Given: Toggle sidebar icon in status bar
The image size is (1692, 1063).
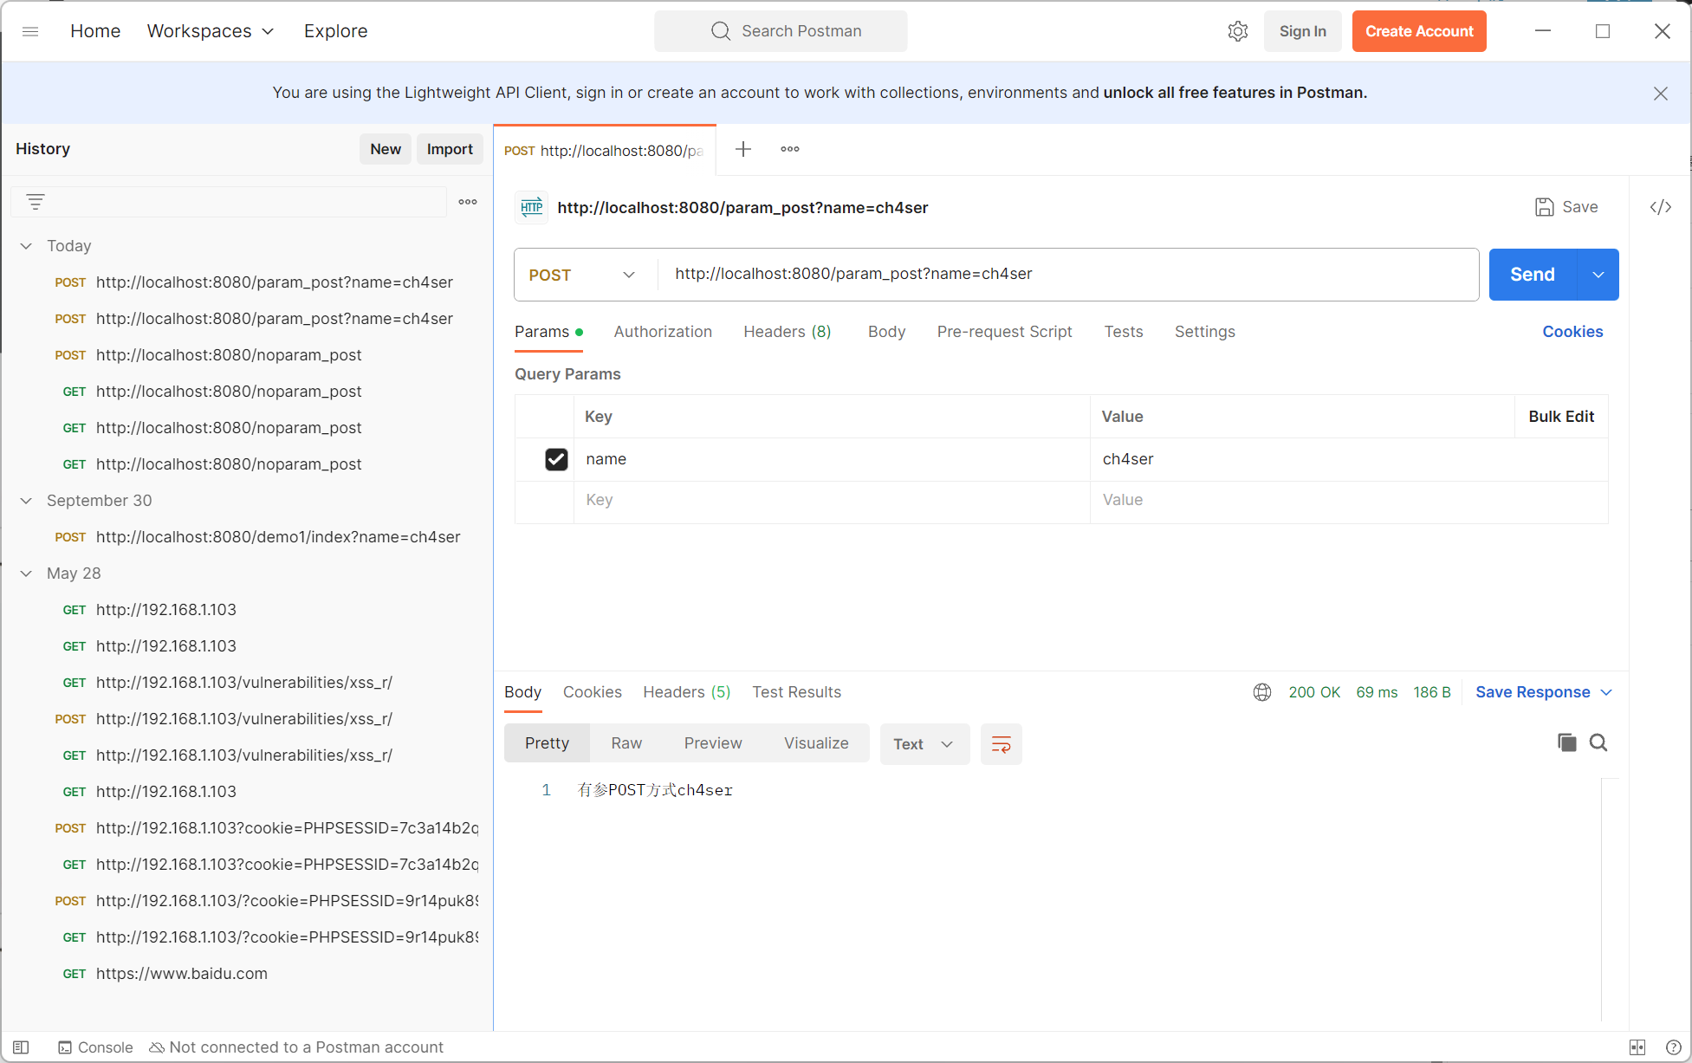Looking at the screenshot, I should click(x=22, y=1047).
